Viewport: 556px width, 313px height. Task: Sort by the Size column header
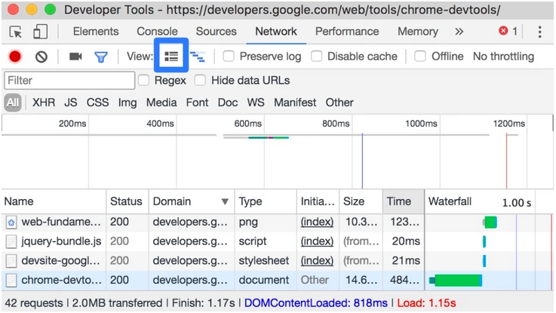(x=361, y=201)
